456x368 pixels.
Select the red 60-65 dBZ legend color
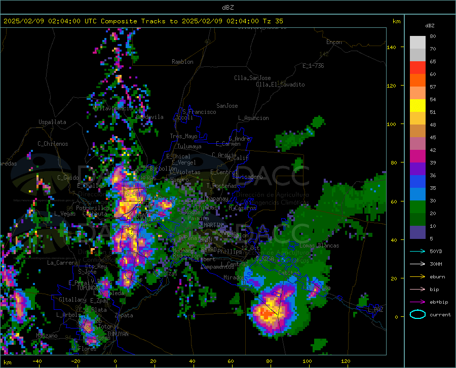[417, 68]
